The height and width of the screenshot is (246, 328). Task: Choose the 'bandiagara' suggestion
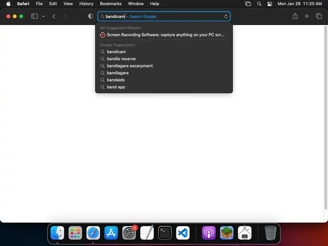coord(164,73)
